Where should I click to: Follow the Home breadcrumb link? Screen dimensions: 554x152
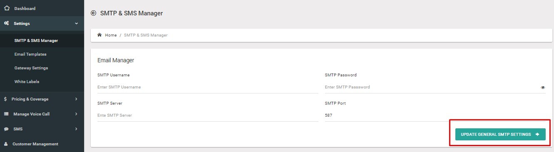111,35
